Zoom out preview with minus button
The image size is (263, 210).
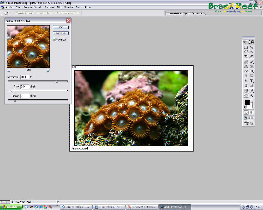(x=8, y=70)
